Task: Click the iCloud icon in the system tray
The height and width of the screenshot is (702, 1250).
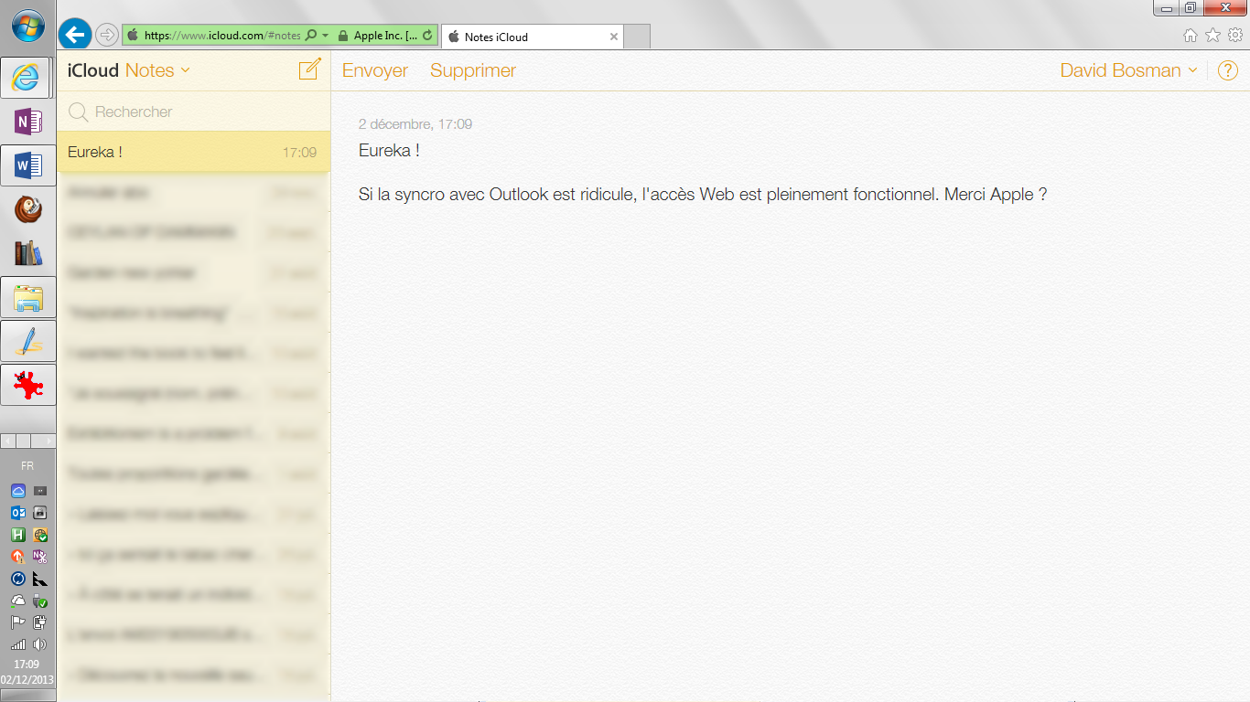Action: [x=18, y=491]
